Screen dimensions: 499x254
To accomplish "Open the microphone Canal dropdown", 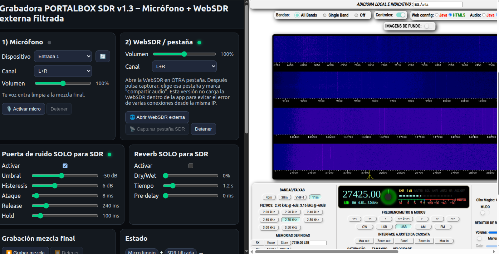I will 63,71.
